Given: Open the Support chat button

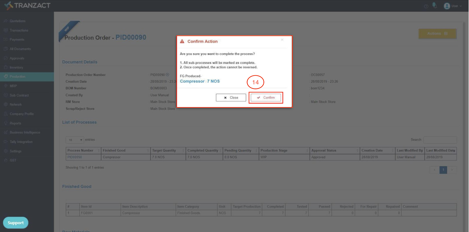Looking at the screenshot, I should (16, 223).
